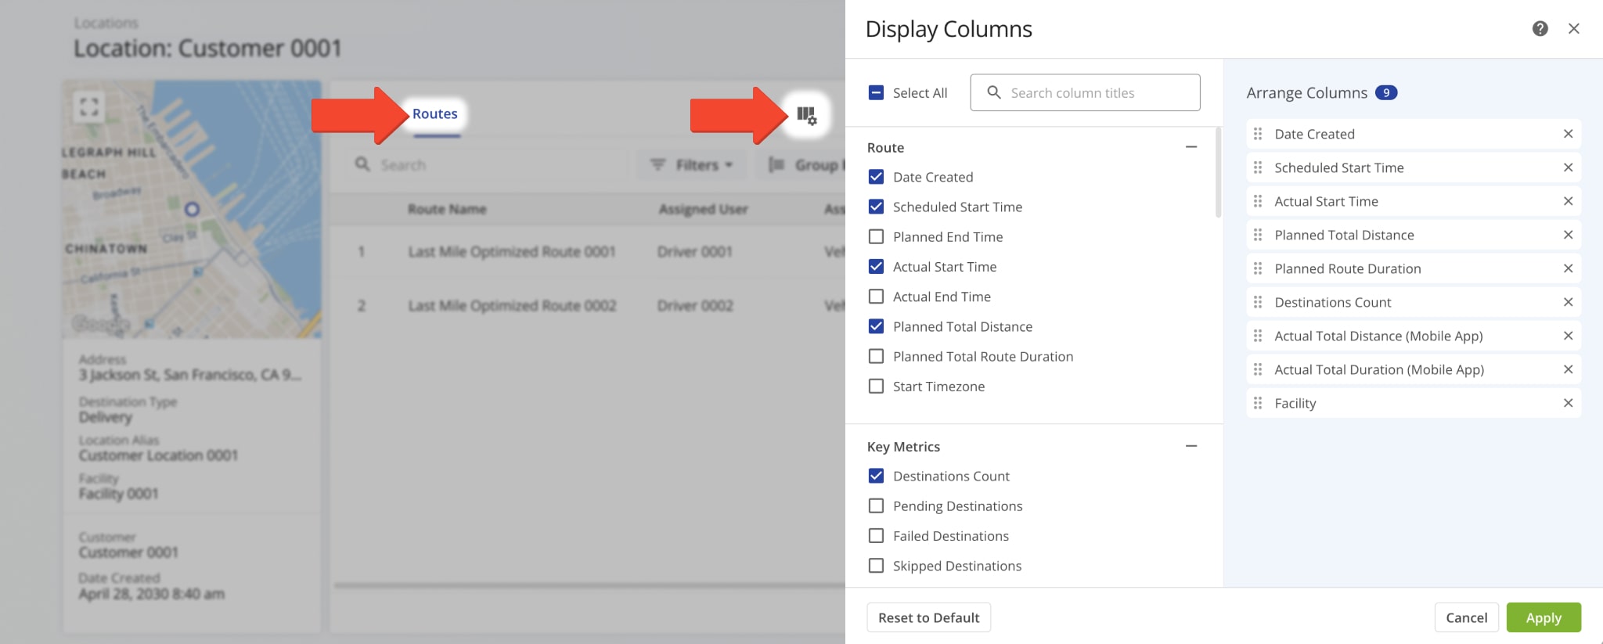Remove Planned Total Distance from Arrange Columns
1603x644 pixels.
(1568, 235)
